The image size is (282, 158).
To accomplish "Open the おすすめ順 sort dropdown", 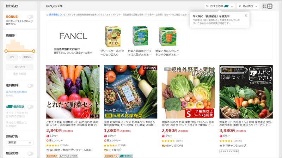I will coord(220,6).
